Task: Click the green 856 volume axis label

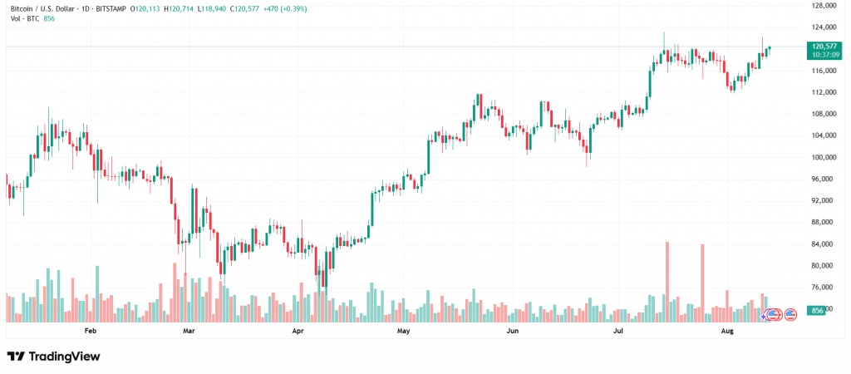Action: 817,310
